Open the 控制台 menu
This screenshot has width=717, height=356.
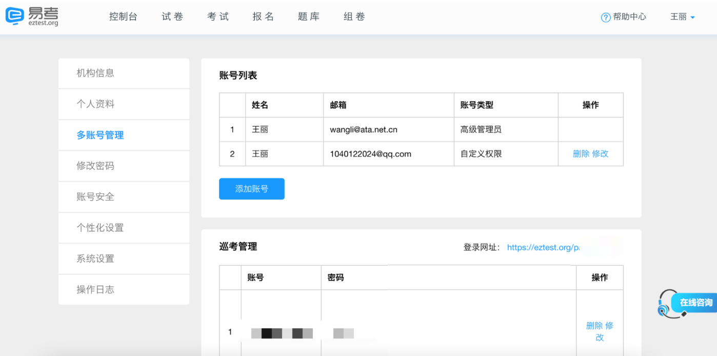pos(123,17)
